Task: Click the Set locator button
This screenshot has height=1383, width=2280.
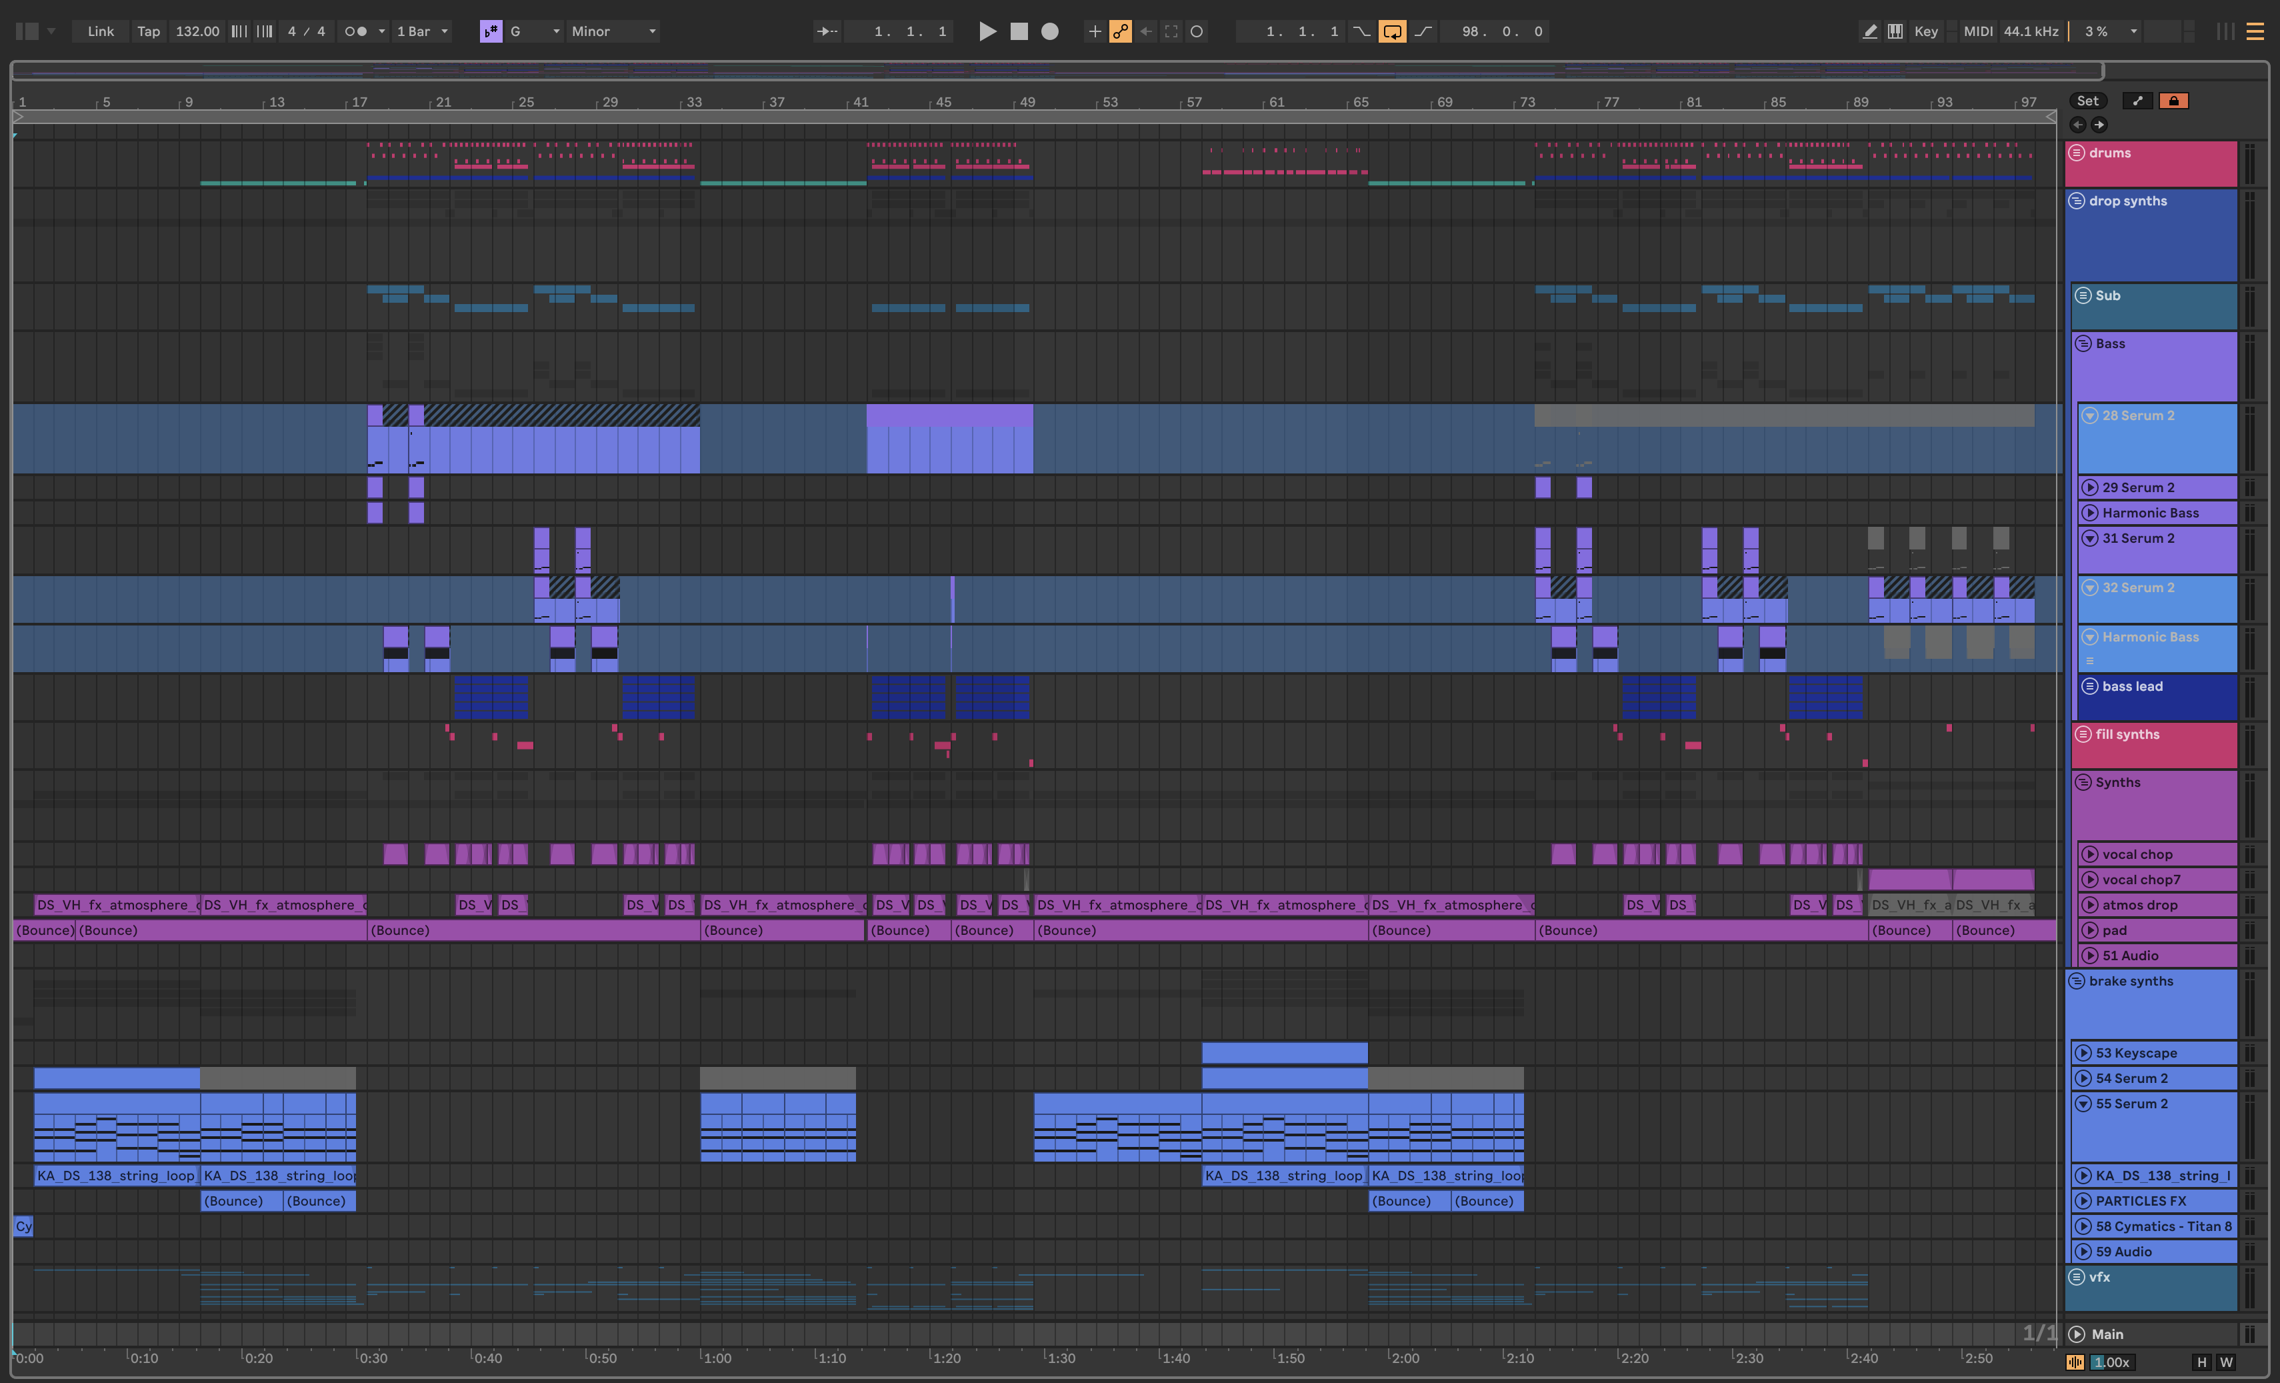Action: tap(2087, 101)
